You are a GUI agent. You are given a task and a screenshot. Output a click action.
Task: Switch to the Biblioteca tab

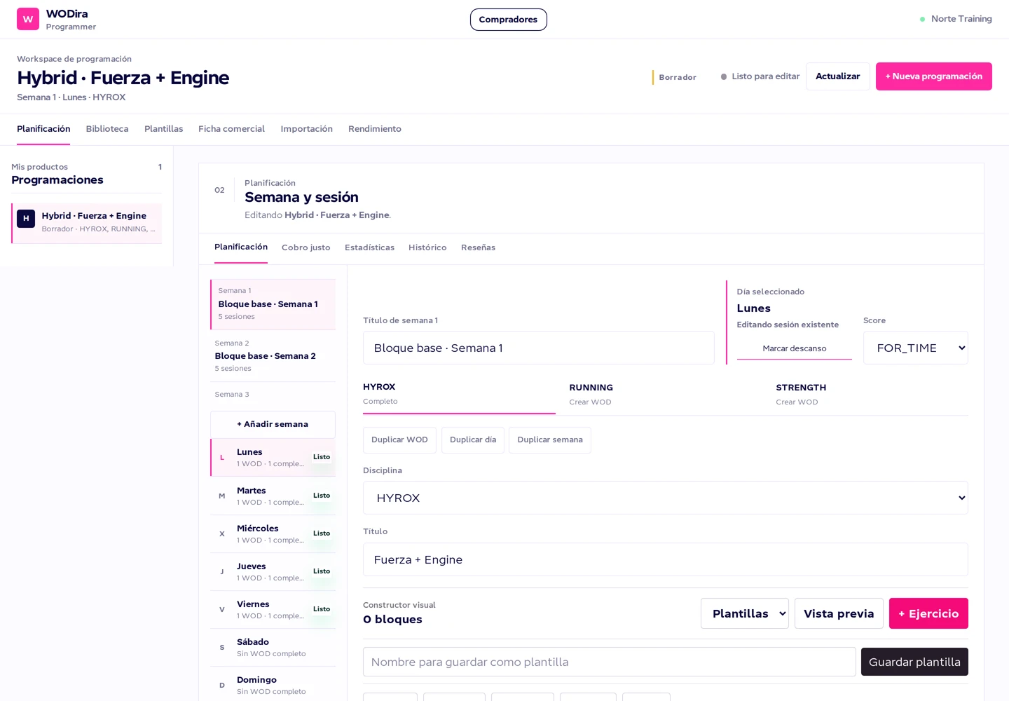point(107,129)
